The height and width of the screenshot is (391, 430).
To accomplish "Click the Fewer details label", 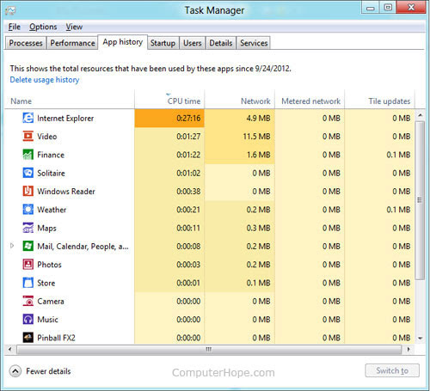I will [48, 371].
